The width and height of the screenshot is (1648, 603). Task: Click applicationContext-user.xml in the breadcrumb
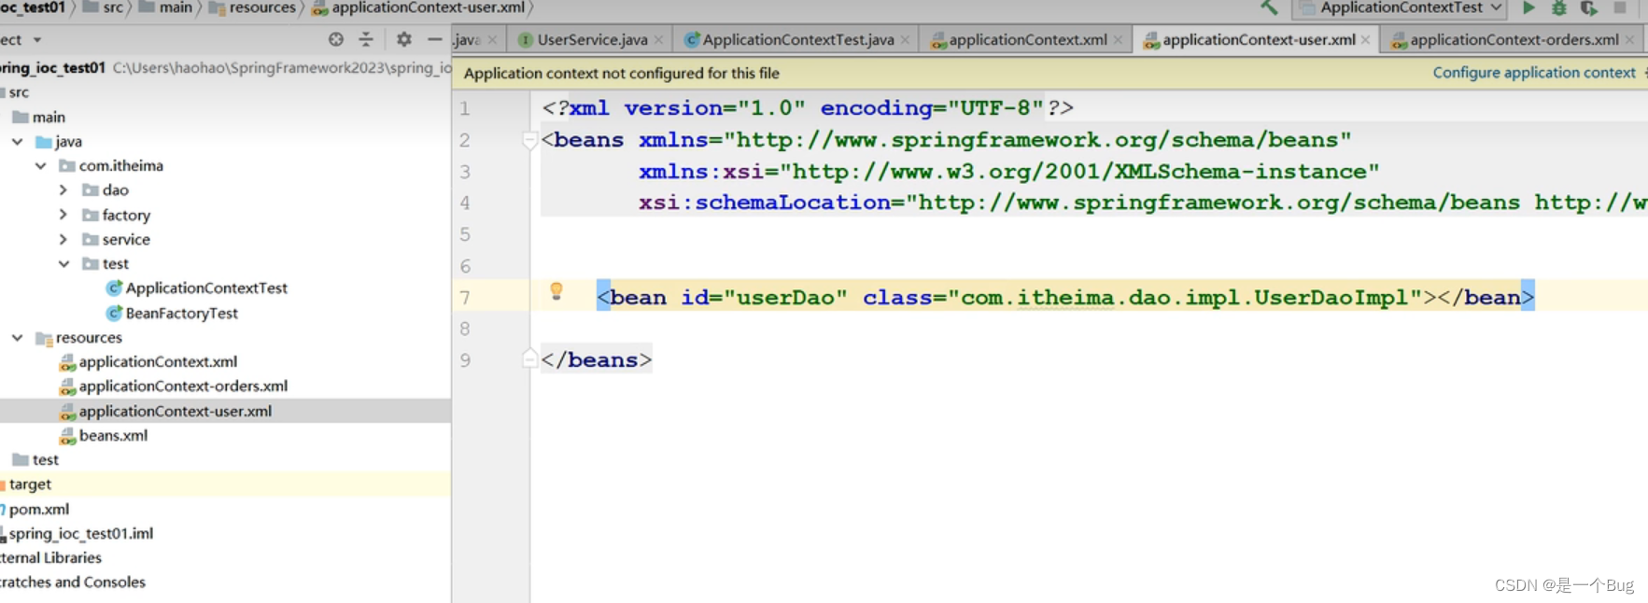click(428, 7)
